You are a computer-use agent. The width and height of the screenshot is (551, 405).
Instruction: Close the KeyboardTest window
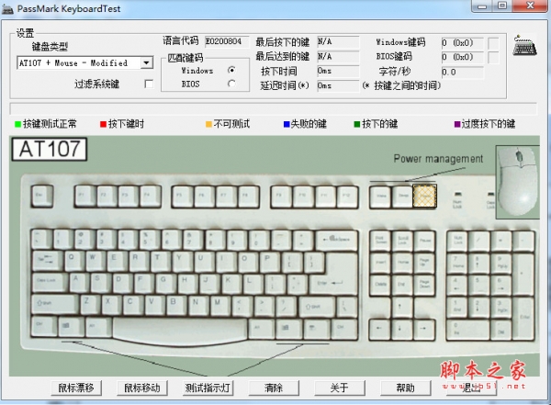[530, 6]
